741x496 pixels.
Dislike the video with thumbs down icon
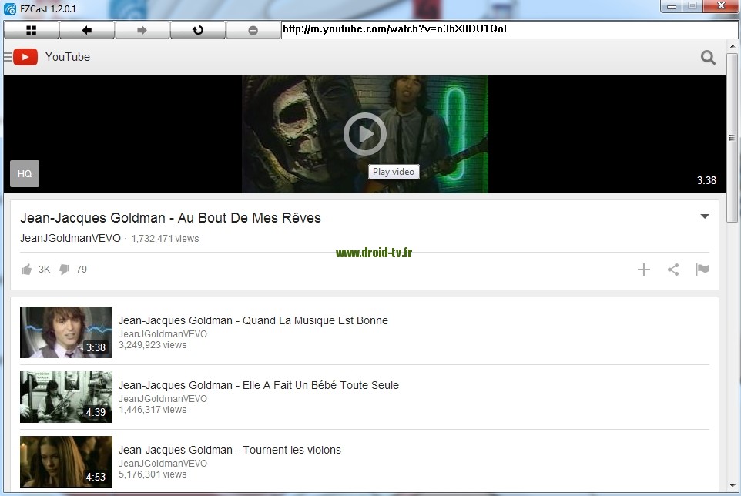pos(64,270)
